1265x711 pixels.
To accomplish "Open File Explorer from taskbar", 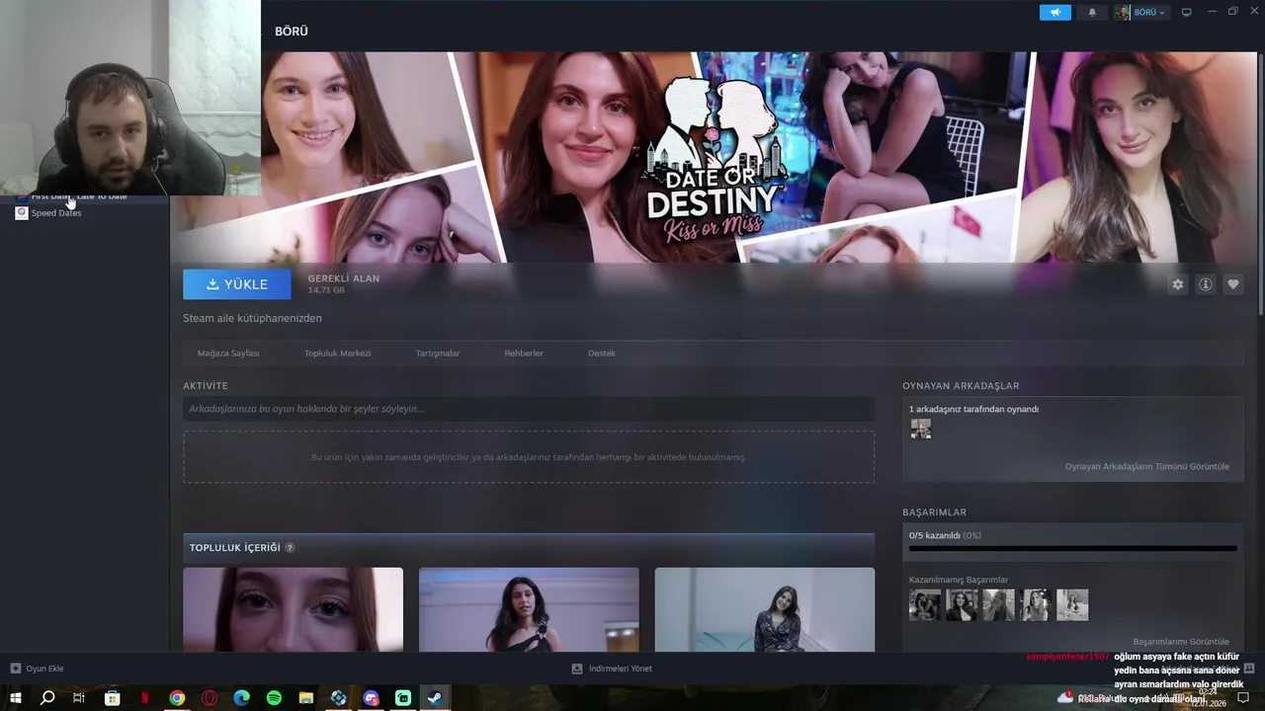I will [306, 698].
